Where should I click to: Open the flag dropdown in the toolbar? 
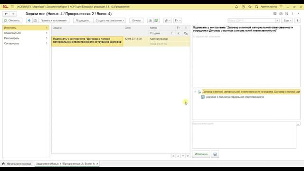point(178,20)
